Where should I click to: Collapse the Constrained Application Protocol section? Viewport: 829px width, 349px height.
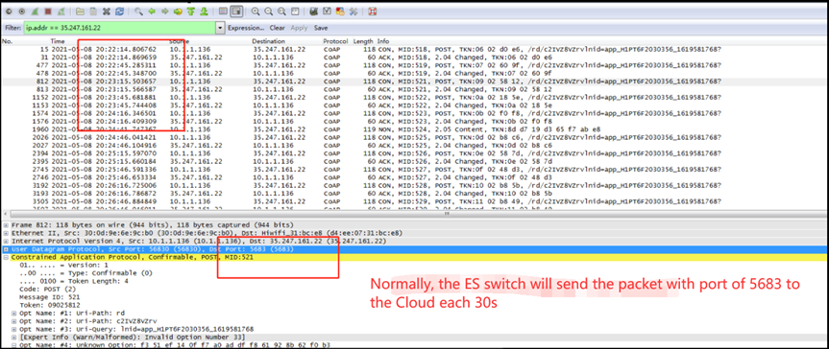(x=6, y=257)
